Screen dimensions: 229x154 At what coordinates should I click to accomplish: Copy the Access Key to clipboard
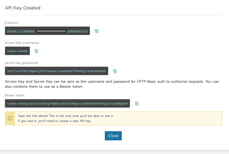[36, 51]
